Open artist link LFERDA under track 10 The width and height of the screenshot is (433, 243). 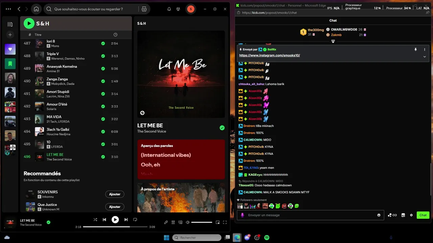[x=57, y=147]
